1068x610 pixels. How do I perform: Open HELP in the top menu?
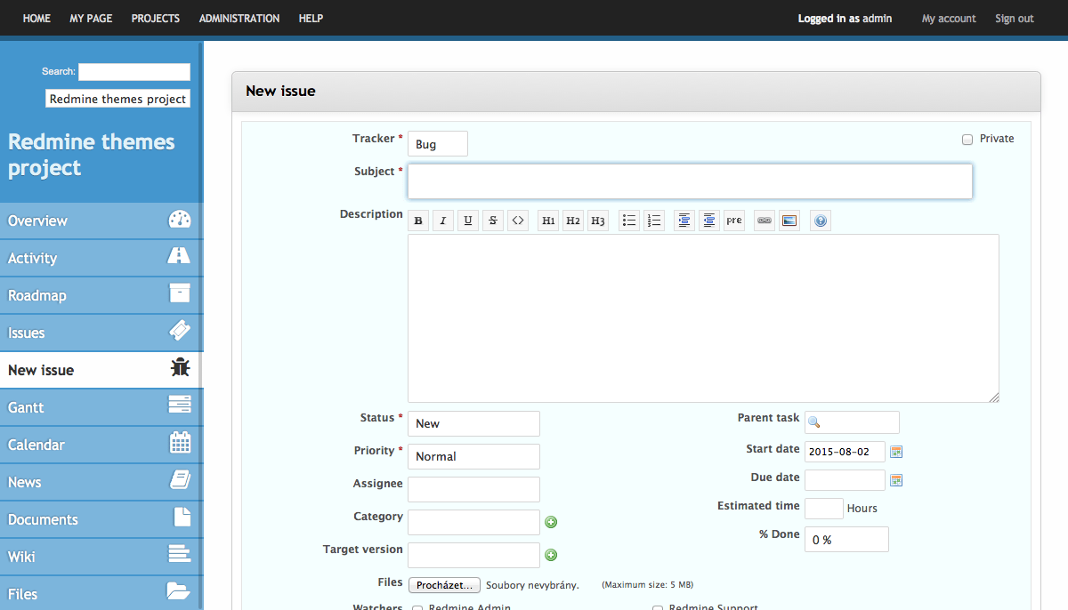coord(311,19)
